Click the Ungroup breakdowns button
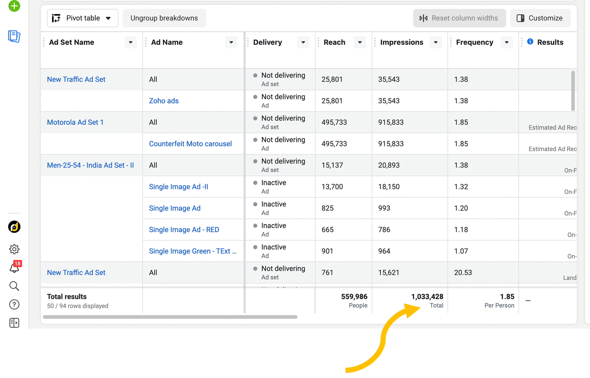The height and width of the screenshot is (378, 590). point(164,18)
